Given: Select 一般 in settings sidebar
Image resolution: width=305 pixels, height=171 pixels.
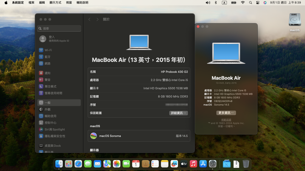Looking at the screenshot, I should click(x=59, y=103).
